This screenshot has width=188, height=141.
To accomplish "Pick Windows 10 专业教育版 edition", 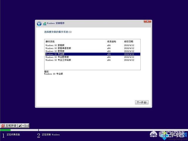I will 93,57.
